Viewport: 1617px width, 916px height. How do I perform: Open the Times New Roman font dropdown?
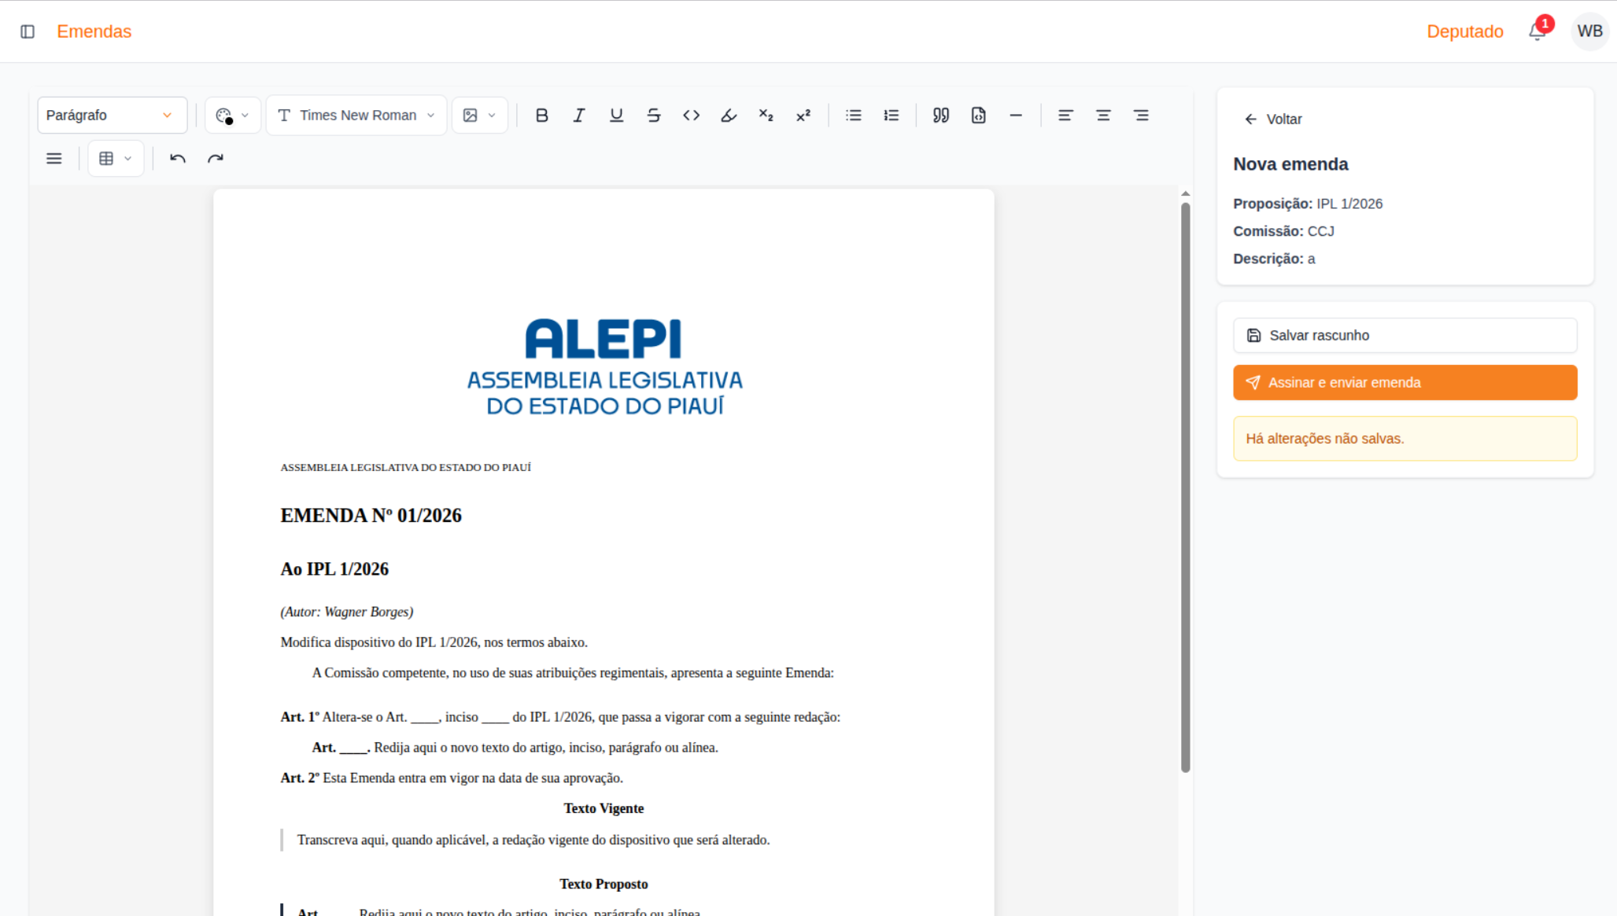point(356,116)
